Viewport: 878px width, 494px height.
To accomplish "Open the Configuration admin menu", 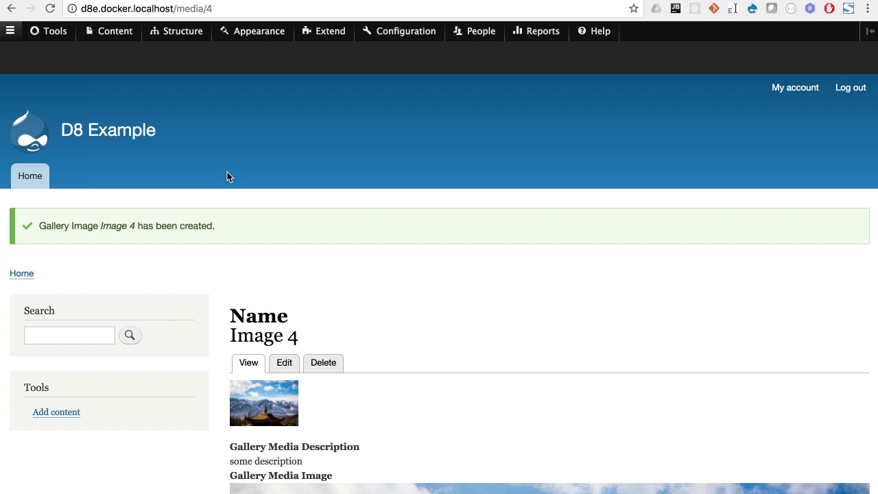I will click(399, 31).
